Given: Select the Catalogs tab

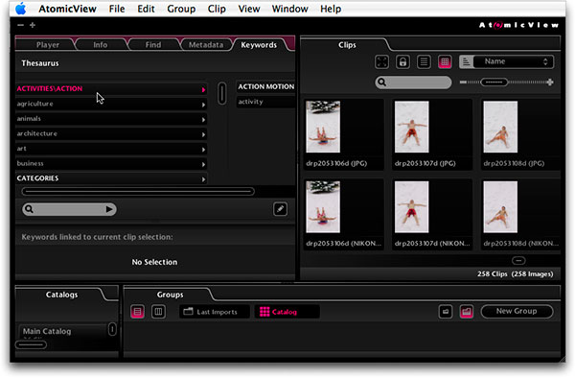Looking at the screenshot, I should [61, 295].
